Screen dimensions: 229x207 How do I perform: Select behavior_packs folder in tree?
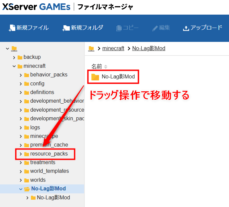pyautogui.click(x=49, y=75)
